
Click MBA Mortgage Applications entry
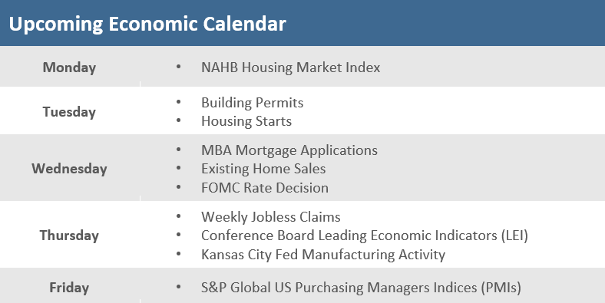pos(289,150)
